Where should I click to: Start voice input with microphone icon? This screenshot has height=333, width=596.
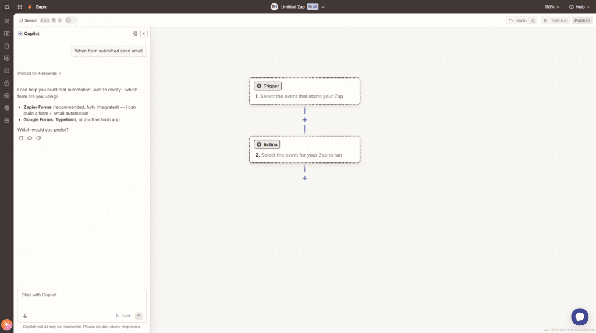point(25,316)
